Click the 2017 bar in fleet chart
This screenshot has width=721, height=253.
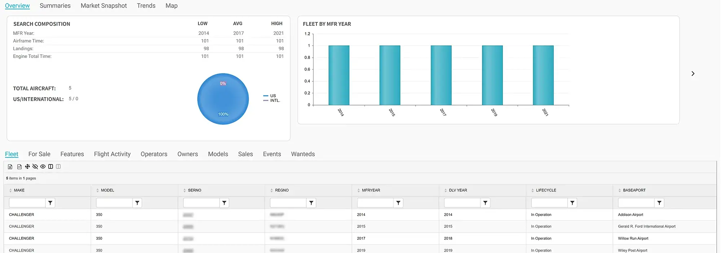pyautogui.click(x=441, y=75)
